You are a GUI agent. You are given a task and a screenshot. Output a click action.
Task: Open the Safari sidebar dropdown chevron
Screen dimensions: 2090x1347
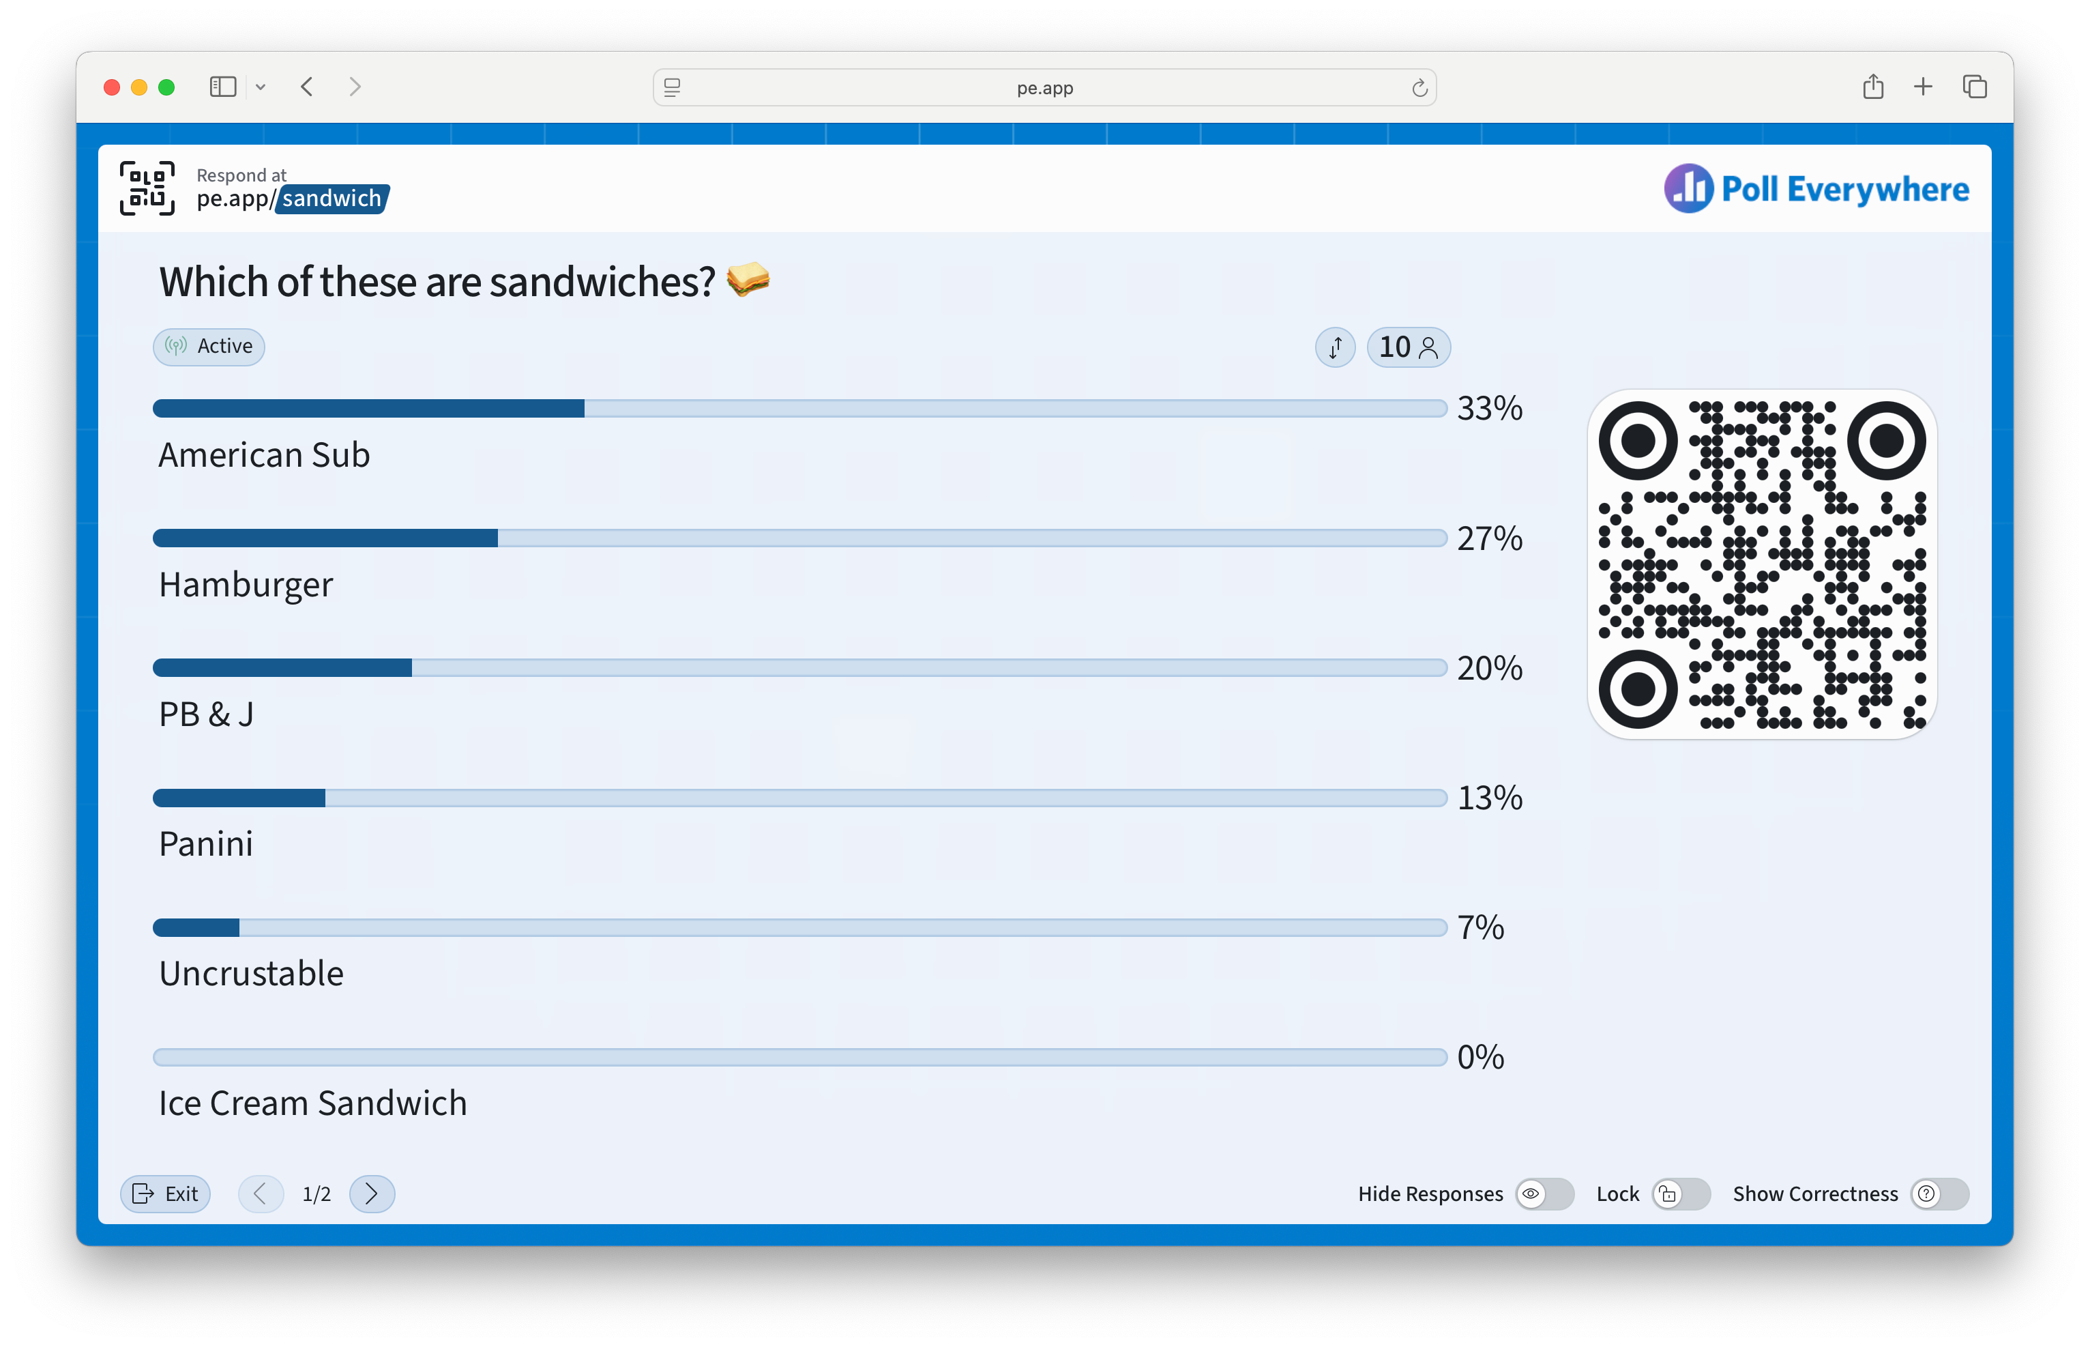(261, 87)
